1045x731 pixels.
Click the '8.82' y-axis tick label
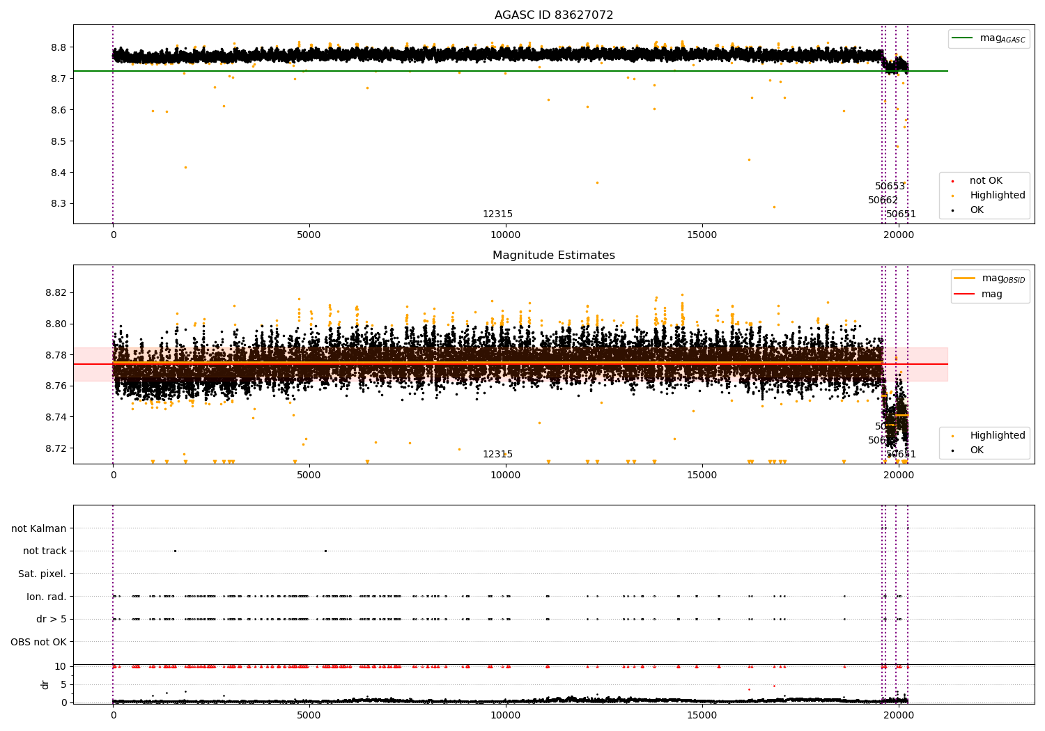(55, 292)
